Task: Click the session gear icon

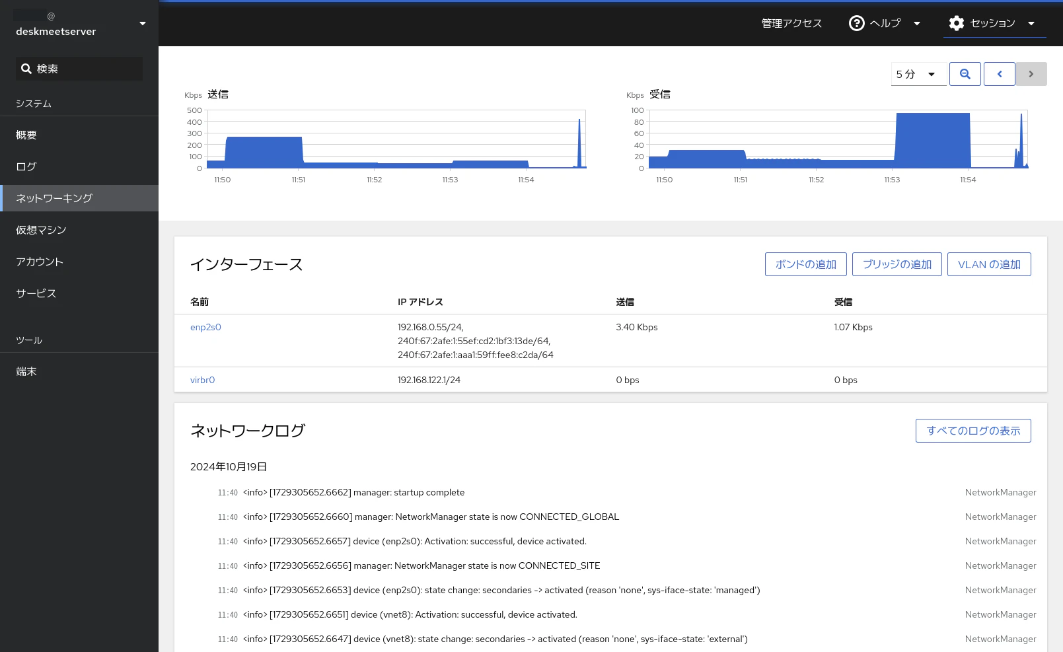Action: click(x=956, y=23)
